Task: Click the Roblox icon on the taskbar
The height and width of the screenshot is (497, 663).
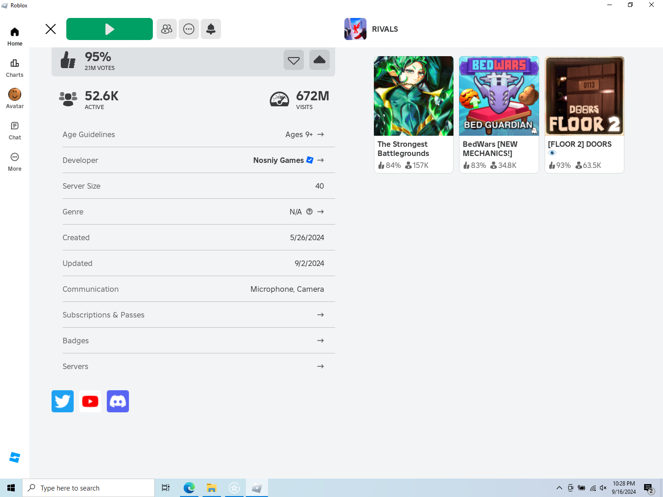Action: 257,488
